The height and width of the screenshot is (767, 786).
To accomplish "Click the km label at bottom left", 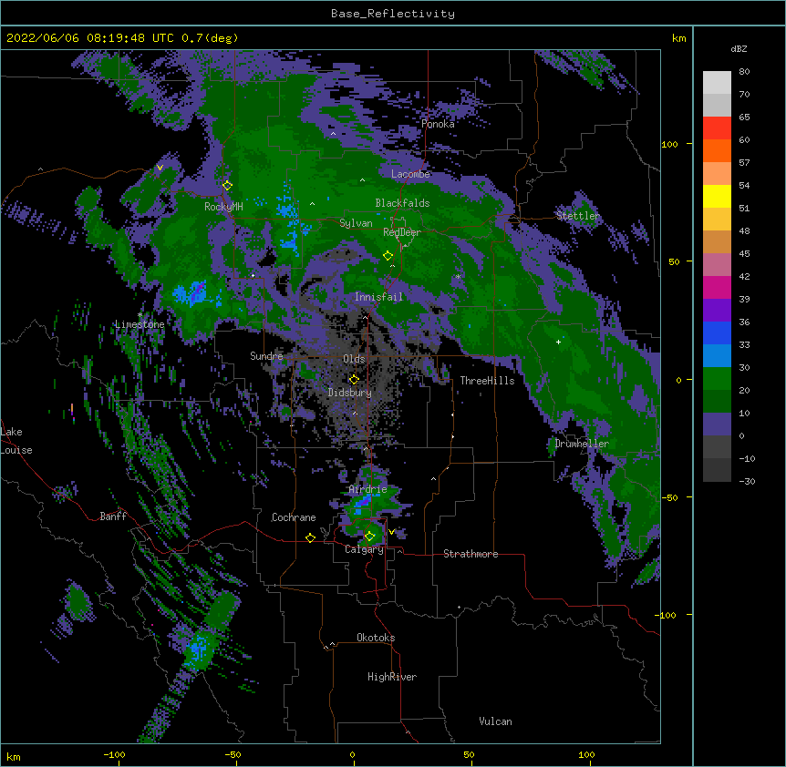I will tap(14, 756).
